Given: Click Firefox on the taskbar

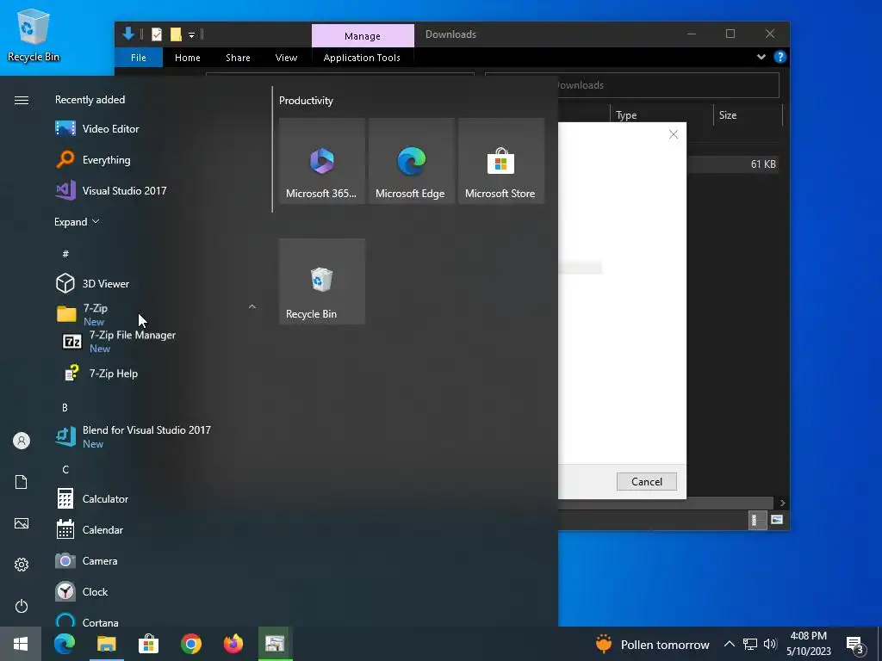Looking at the screenshot, I should (233, 644).
